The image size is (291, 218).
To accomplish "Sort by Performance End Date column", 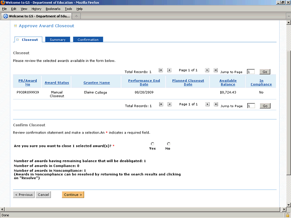I will pos(144,83).
